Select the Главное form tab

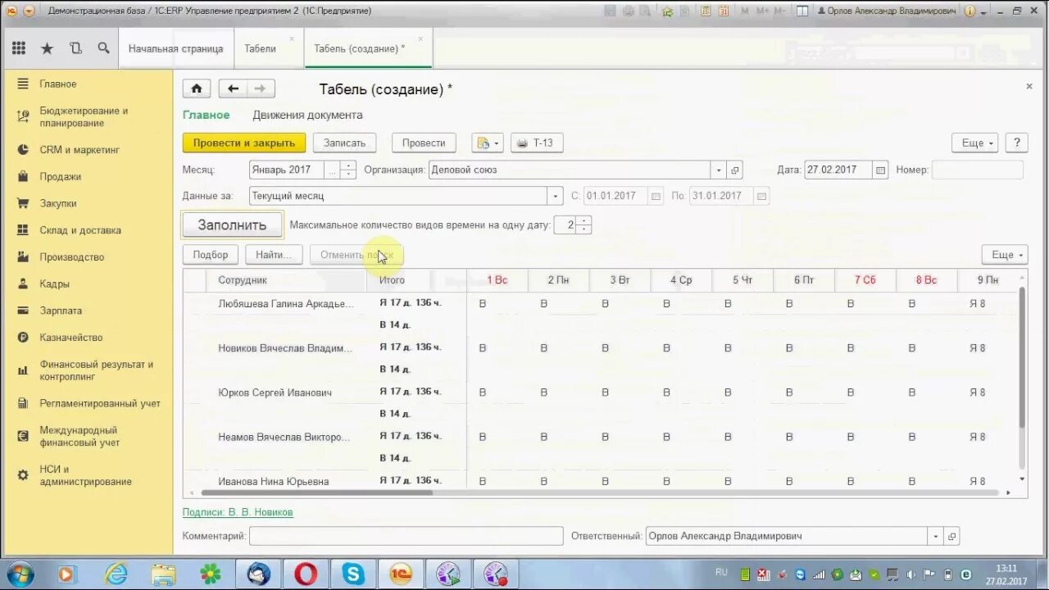coord(207,115)
